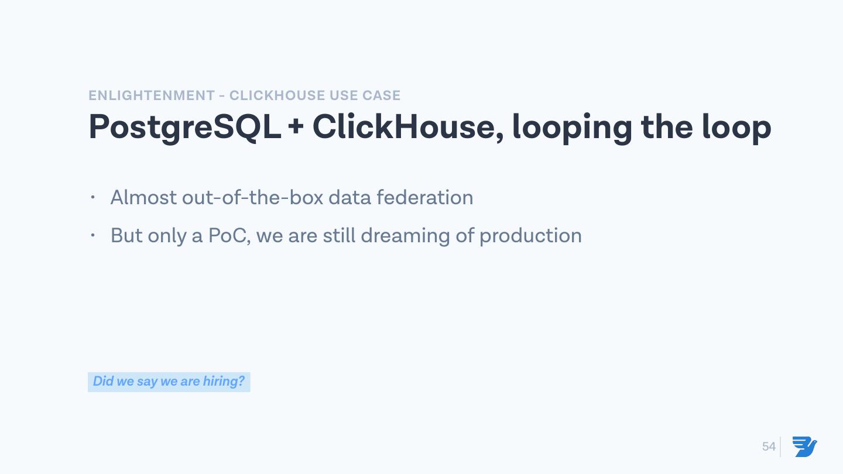
Task: Click the word "Almost" in the first bullet
Action: [x=143, y=197]
